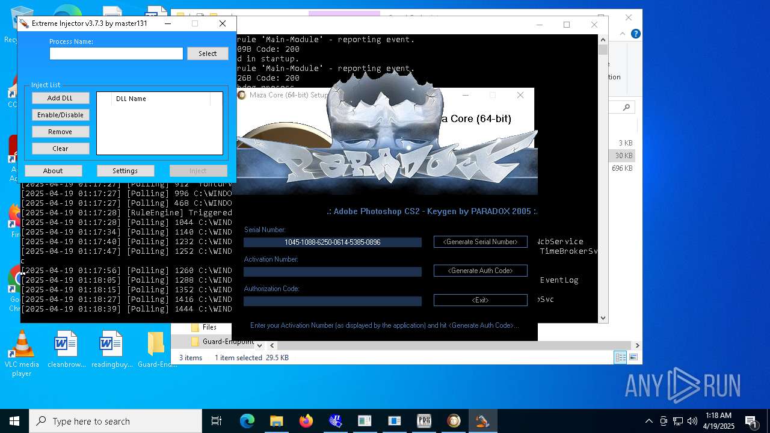The image size is (770, 433).
Task: Click the '3 items' status bar text
Action: [x=191, y=358]
